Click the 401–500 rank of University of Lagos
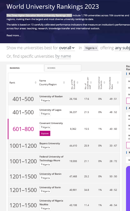130x211 pixels. tap(23, 112)
